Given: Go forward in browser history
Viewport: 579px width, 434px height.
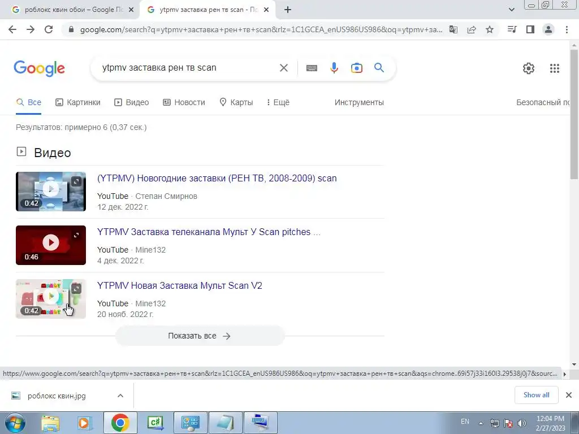Looking at the screenshot, I should click(31, 29).
